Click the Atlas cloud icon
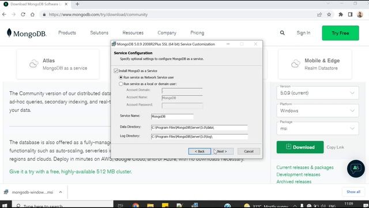This screenshot has height=208, width=369. 33,64
